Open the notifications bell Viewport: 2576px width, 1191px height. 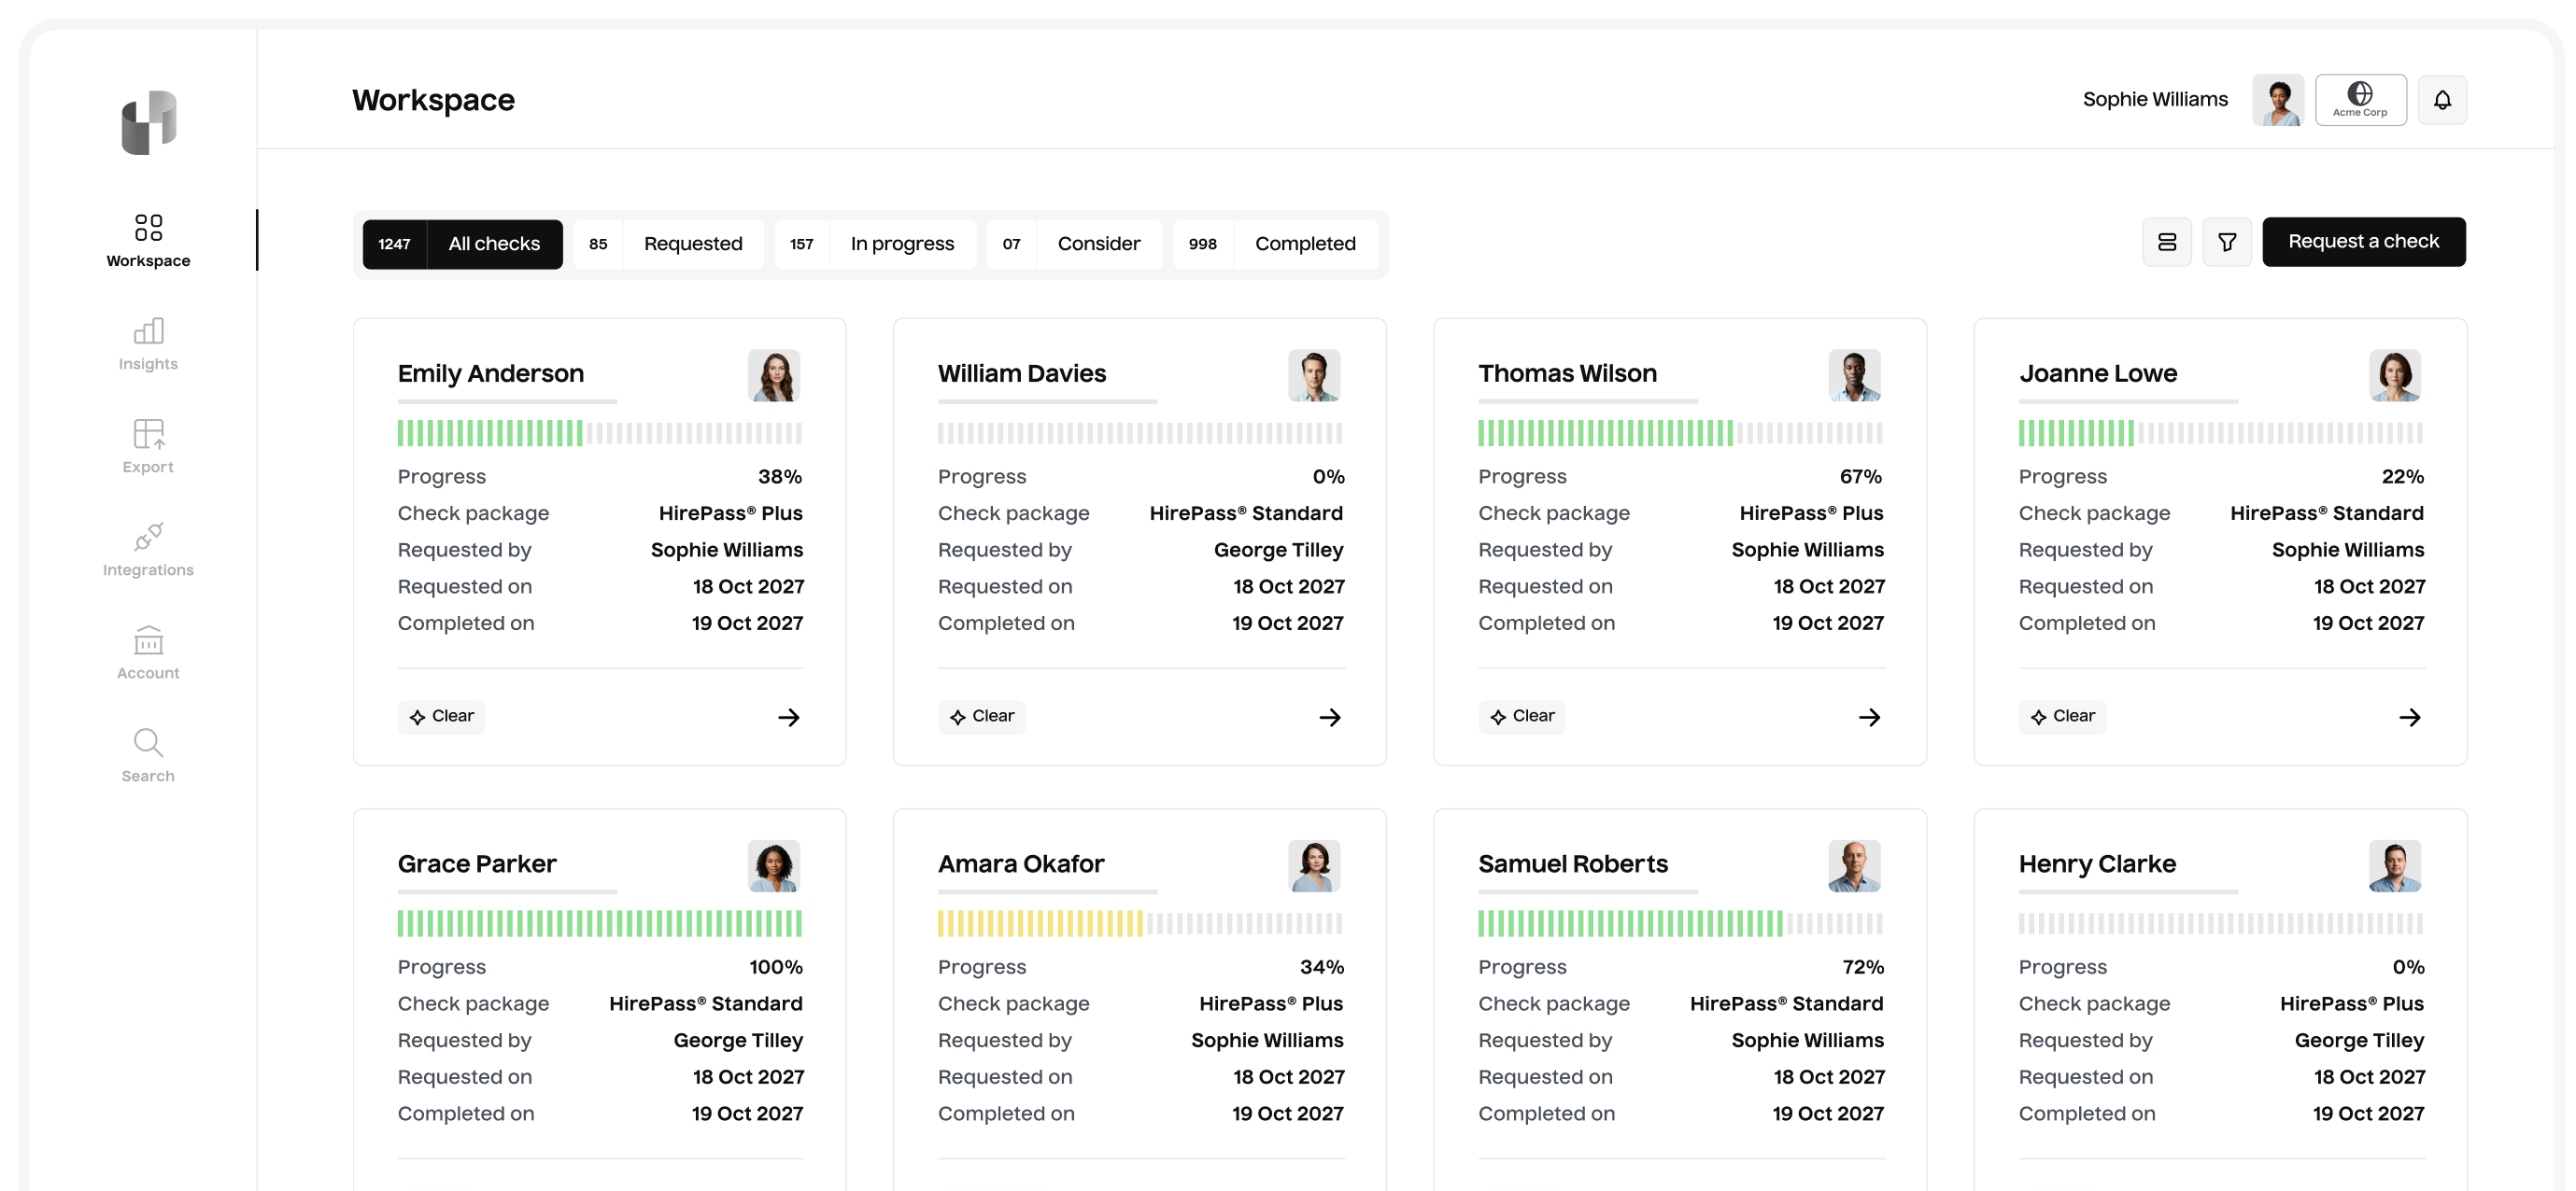pos(2442,99)
